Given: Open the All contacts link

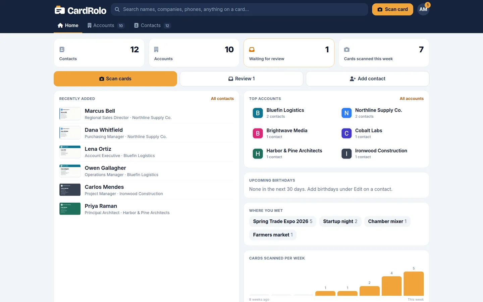Looking at the screenshot, I should click(222, 99).
